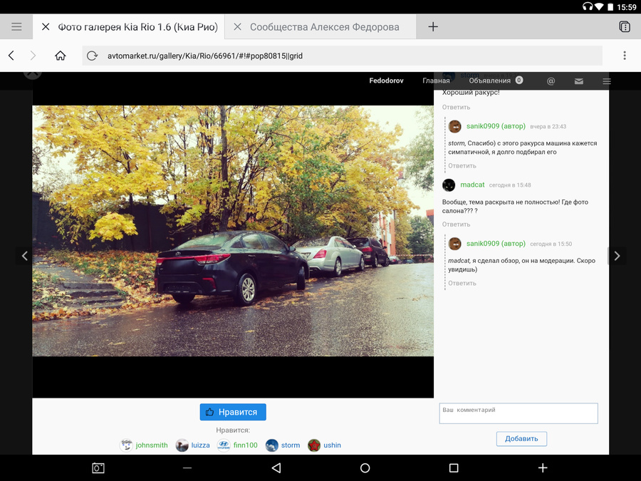641x481 pixels.
Task: Click storm avatar in likes list
Action: tap(272, 445)
